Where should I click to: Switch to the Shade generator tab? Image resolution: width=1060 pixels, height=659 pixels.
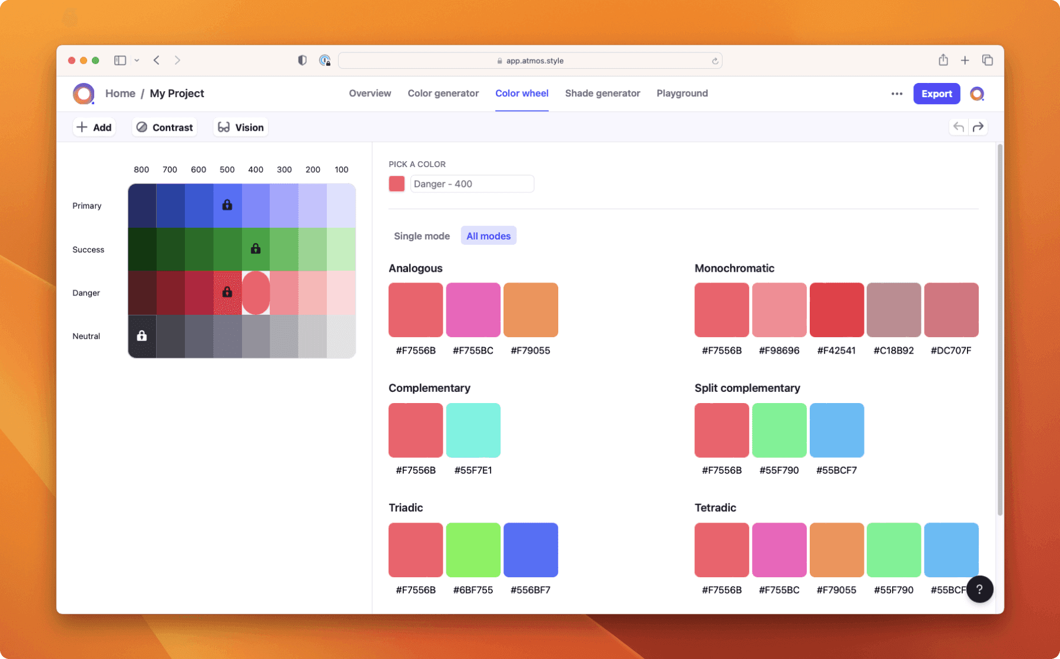click(x=602, y=93)
